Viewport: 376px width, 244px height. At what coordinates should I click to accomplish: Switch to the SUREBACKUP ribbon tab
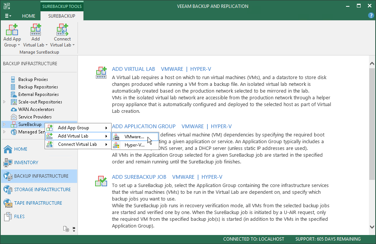[x=62, y=16]
